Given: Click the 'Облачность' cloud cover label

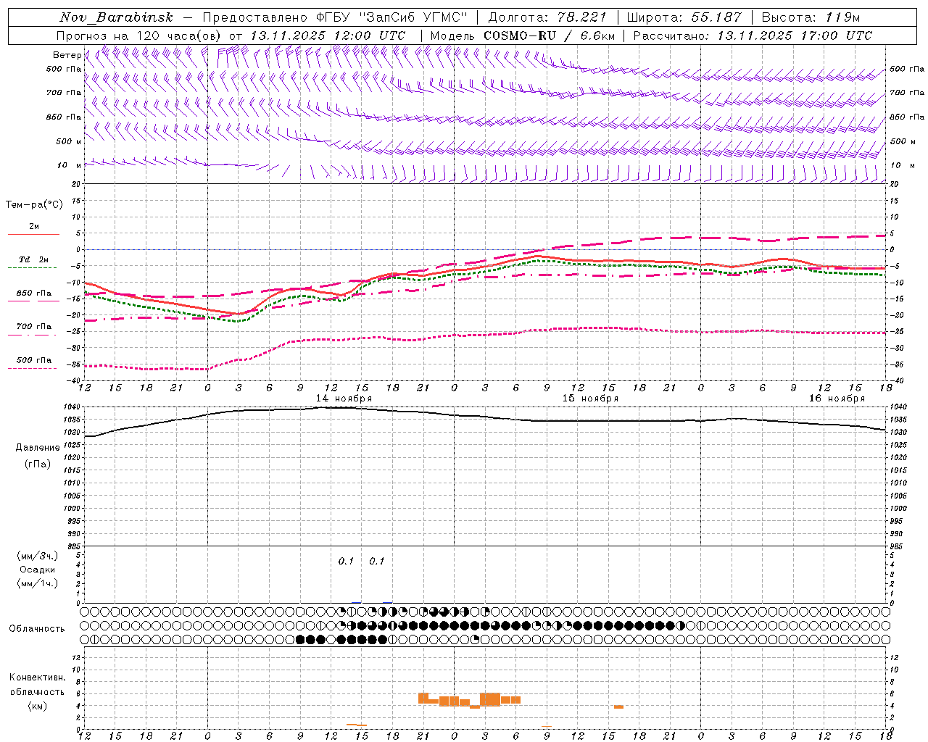Looking at the screenshot, I should [x=37, y=629].
